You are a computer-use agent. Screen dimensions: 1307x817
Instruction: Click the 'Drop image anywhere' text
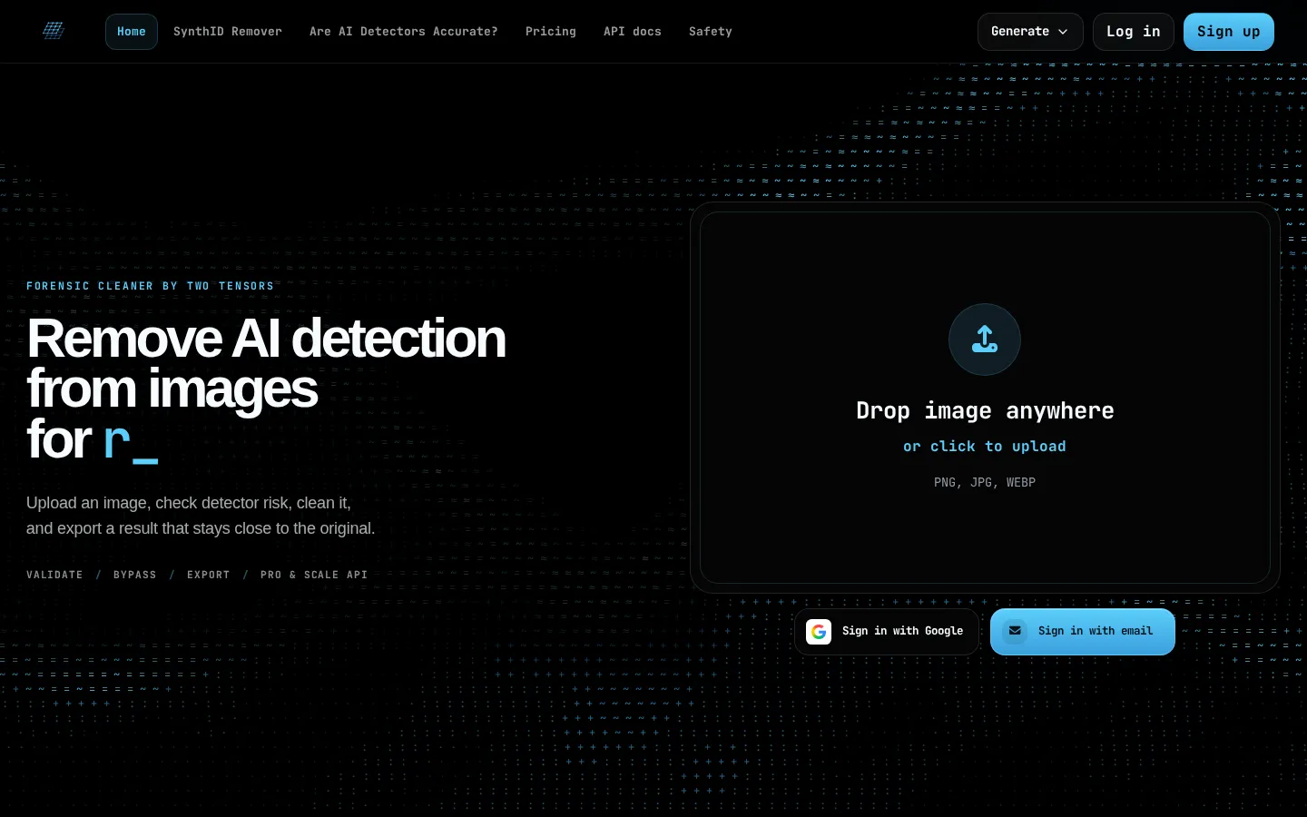(985, 411)
